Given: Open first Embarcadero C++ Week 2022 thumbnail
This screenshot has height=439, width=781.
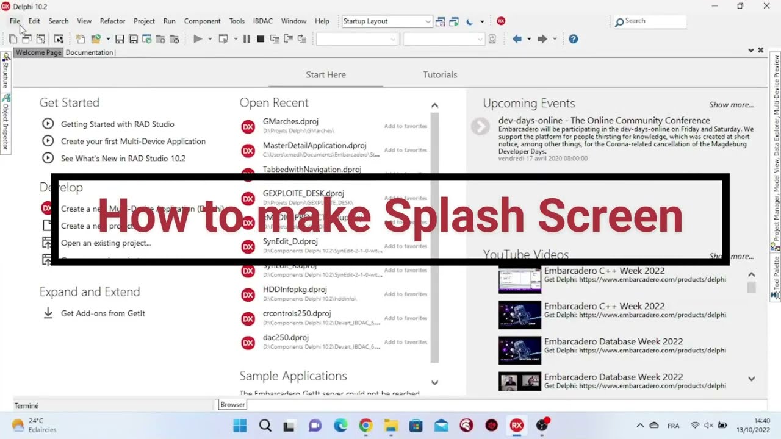Looking at the screenshot, I should click(519, 280).
